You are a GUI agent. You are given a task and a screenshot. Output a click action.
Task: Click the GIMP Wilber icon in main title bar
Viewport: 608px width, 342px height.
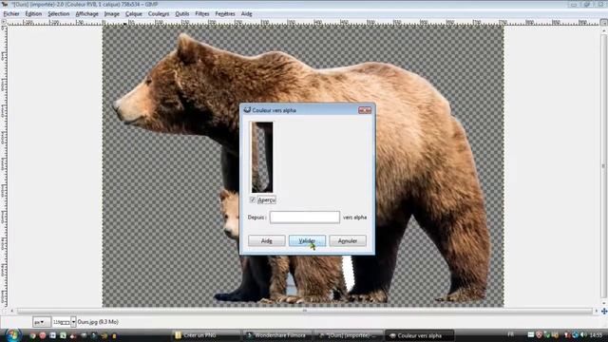pyautogui.click(x=4, y=4)
